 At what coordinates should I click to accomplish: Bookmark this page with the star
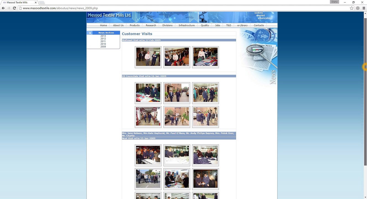(352, 8)
